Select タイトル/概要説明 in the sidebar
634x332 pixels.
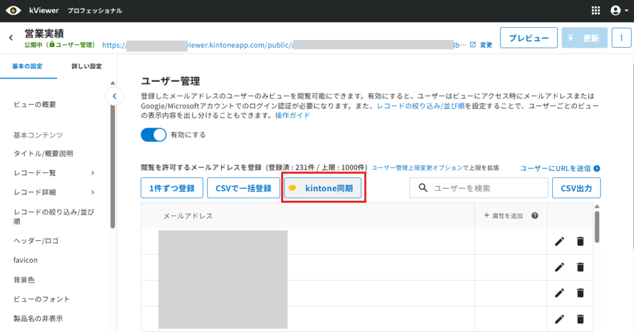[x=43, y=154]
